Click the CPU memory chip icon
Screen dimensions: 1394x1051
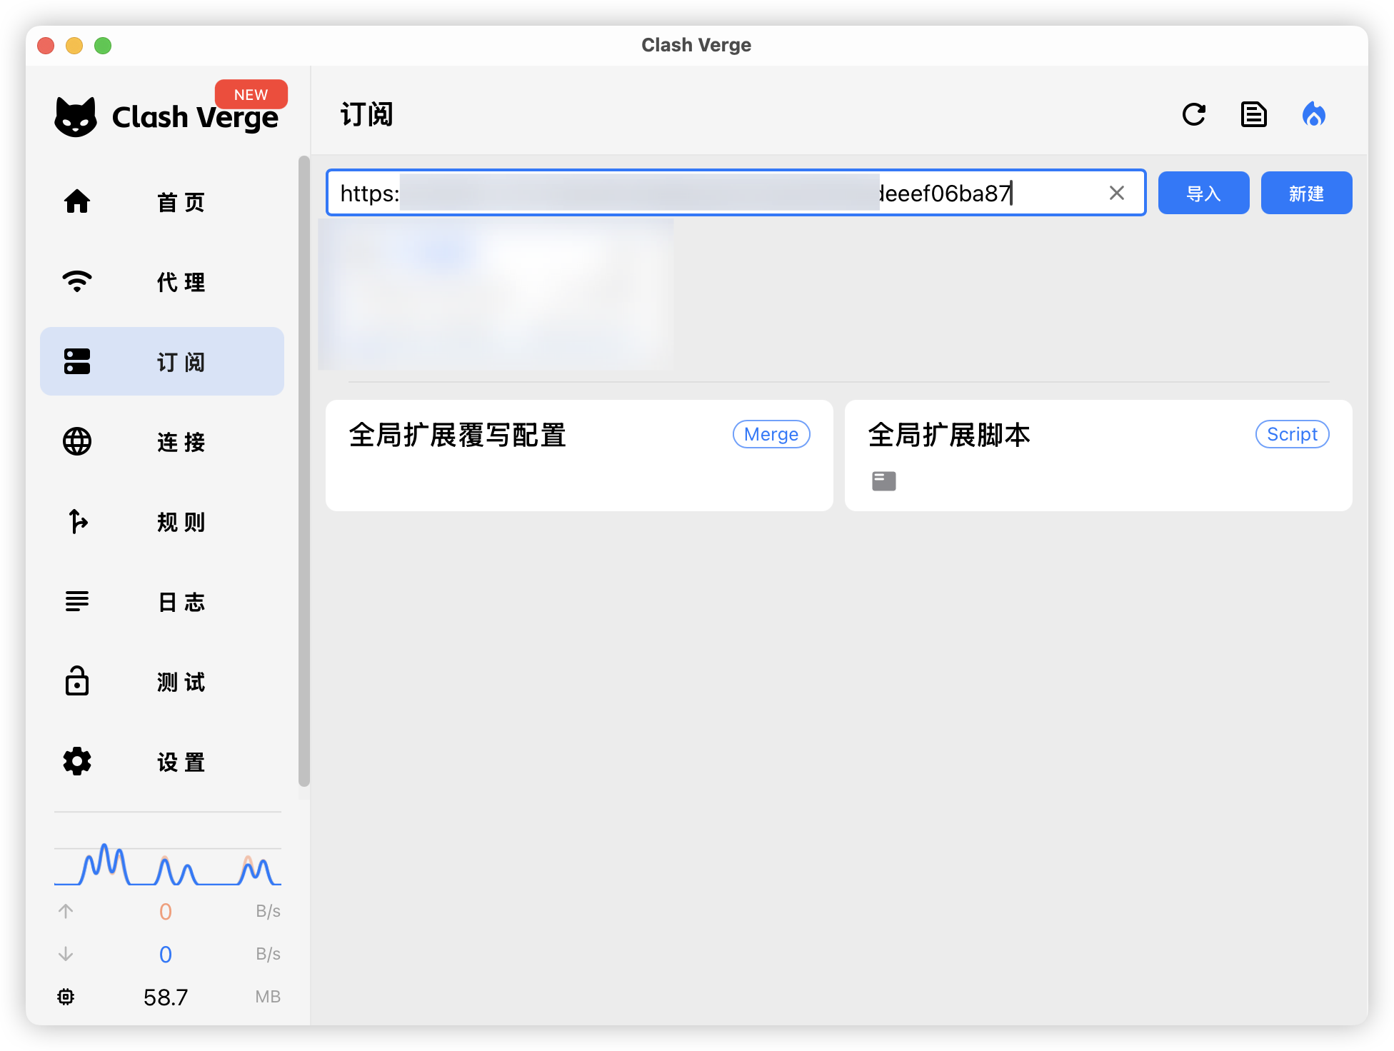coord(66,997)
